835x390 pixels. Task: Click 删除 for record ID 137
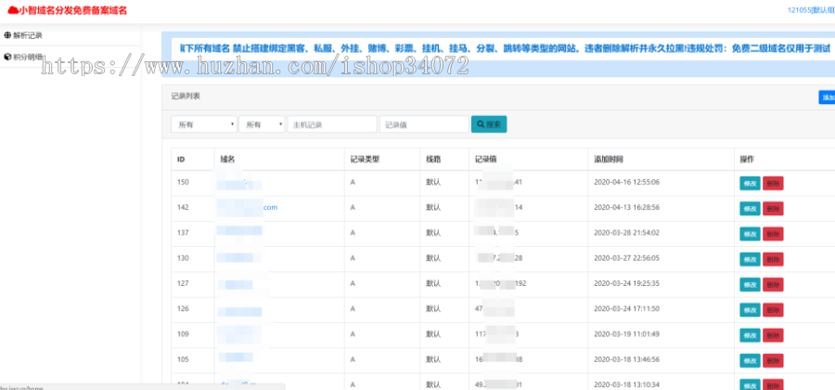(773, 234)
